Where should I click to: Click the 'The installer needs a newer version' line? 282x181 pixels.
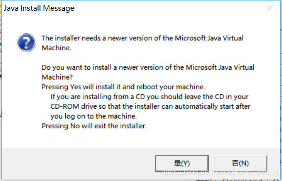tap(142, 38)
